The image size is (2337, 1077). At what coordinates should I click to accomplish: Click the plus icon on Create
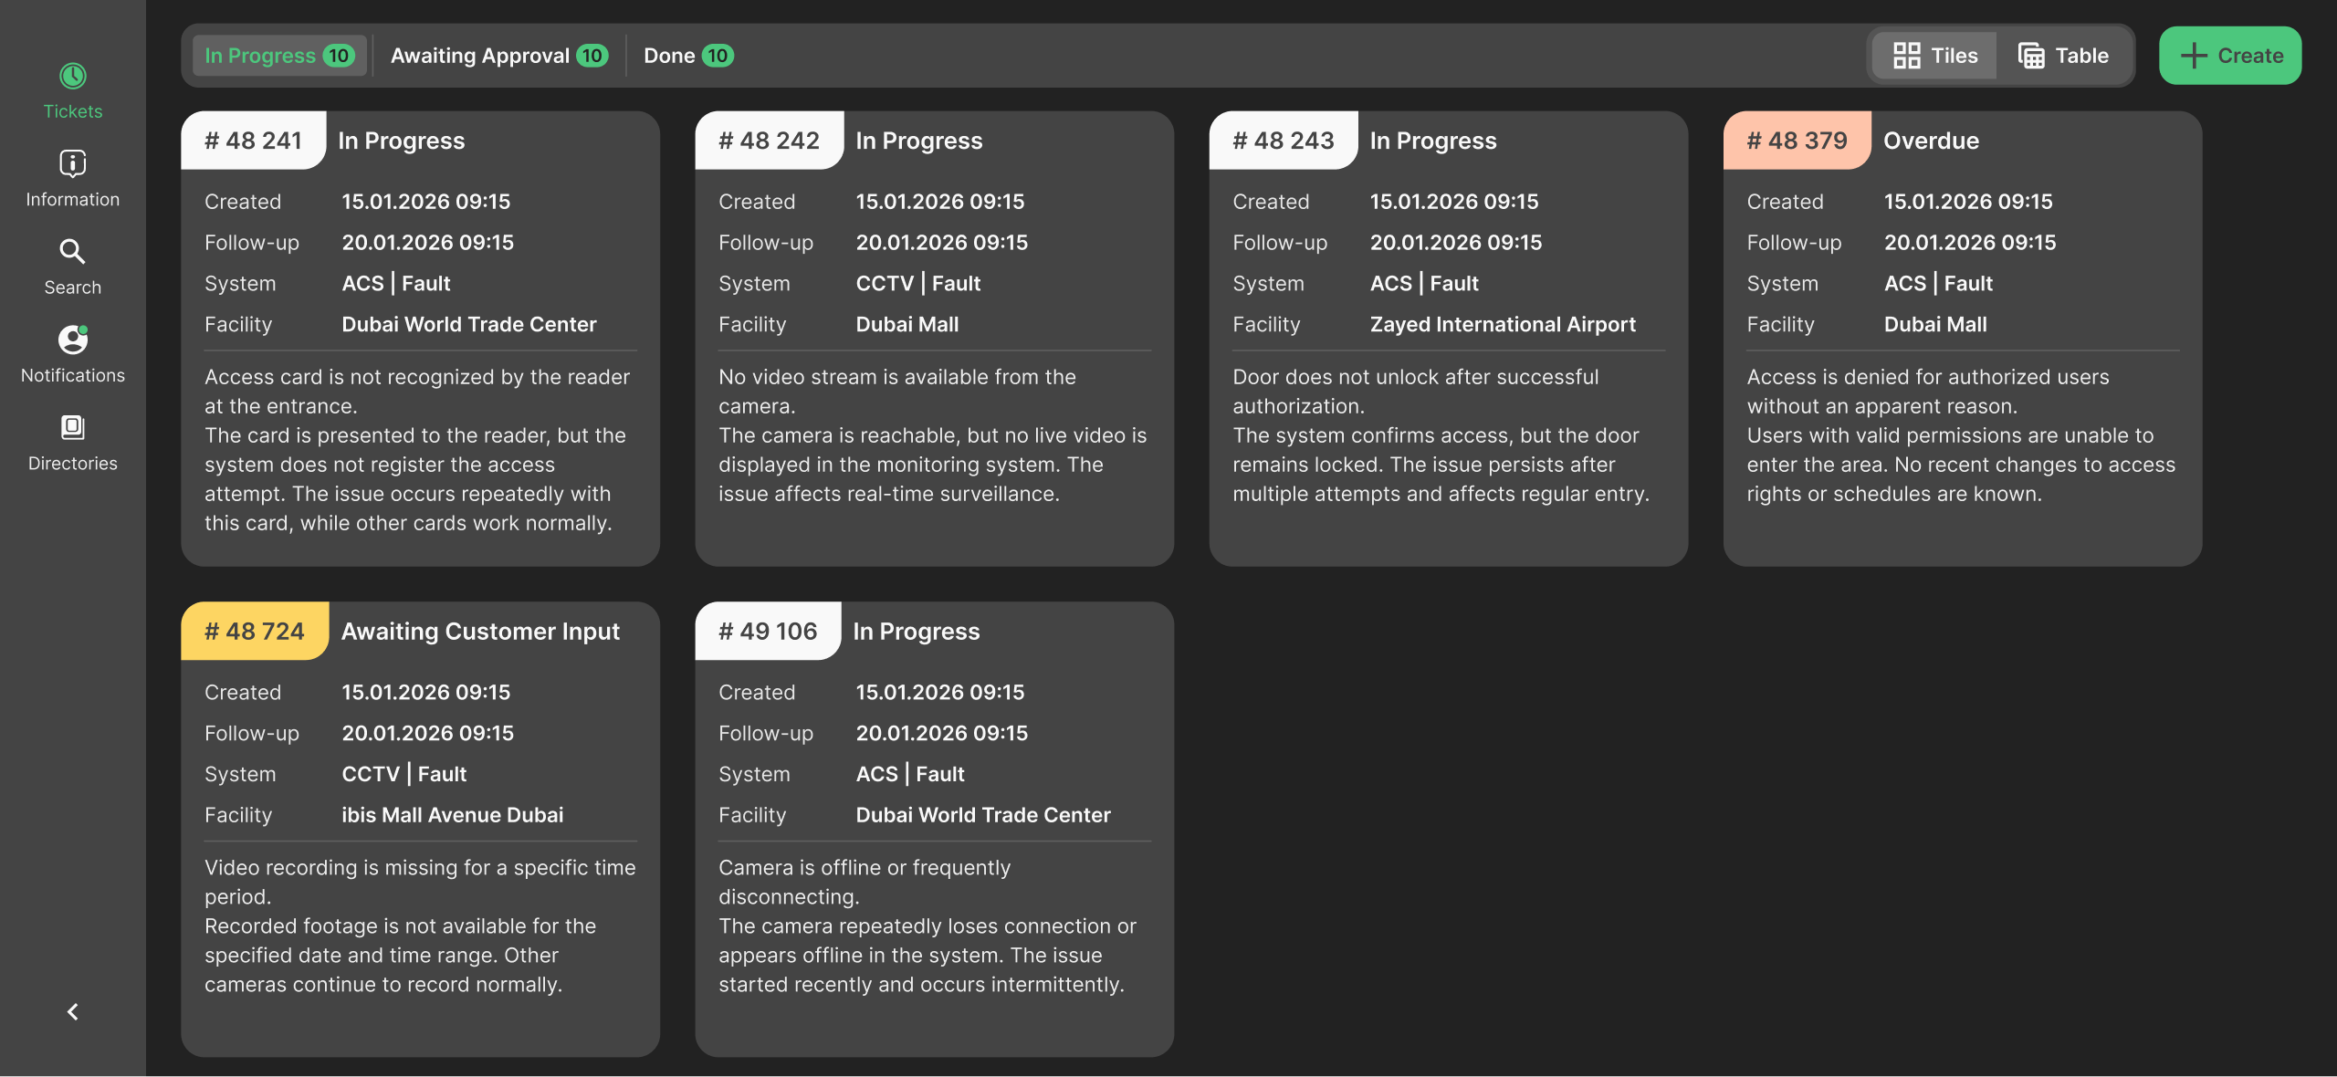(2193, 56)
